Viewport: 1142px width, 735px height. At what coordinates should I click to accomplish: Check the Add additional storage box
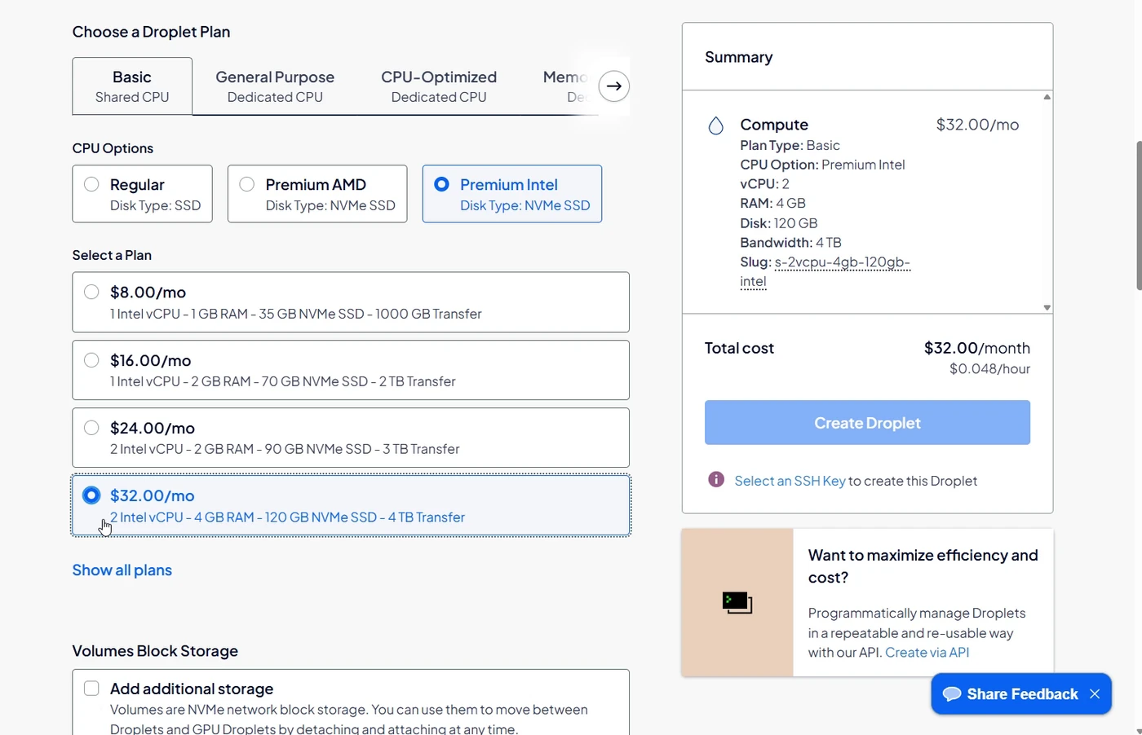point(91,689)
